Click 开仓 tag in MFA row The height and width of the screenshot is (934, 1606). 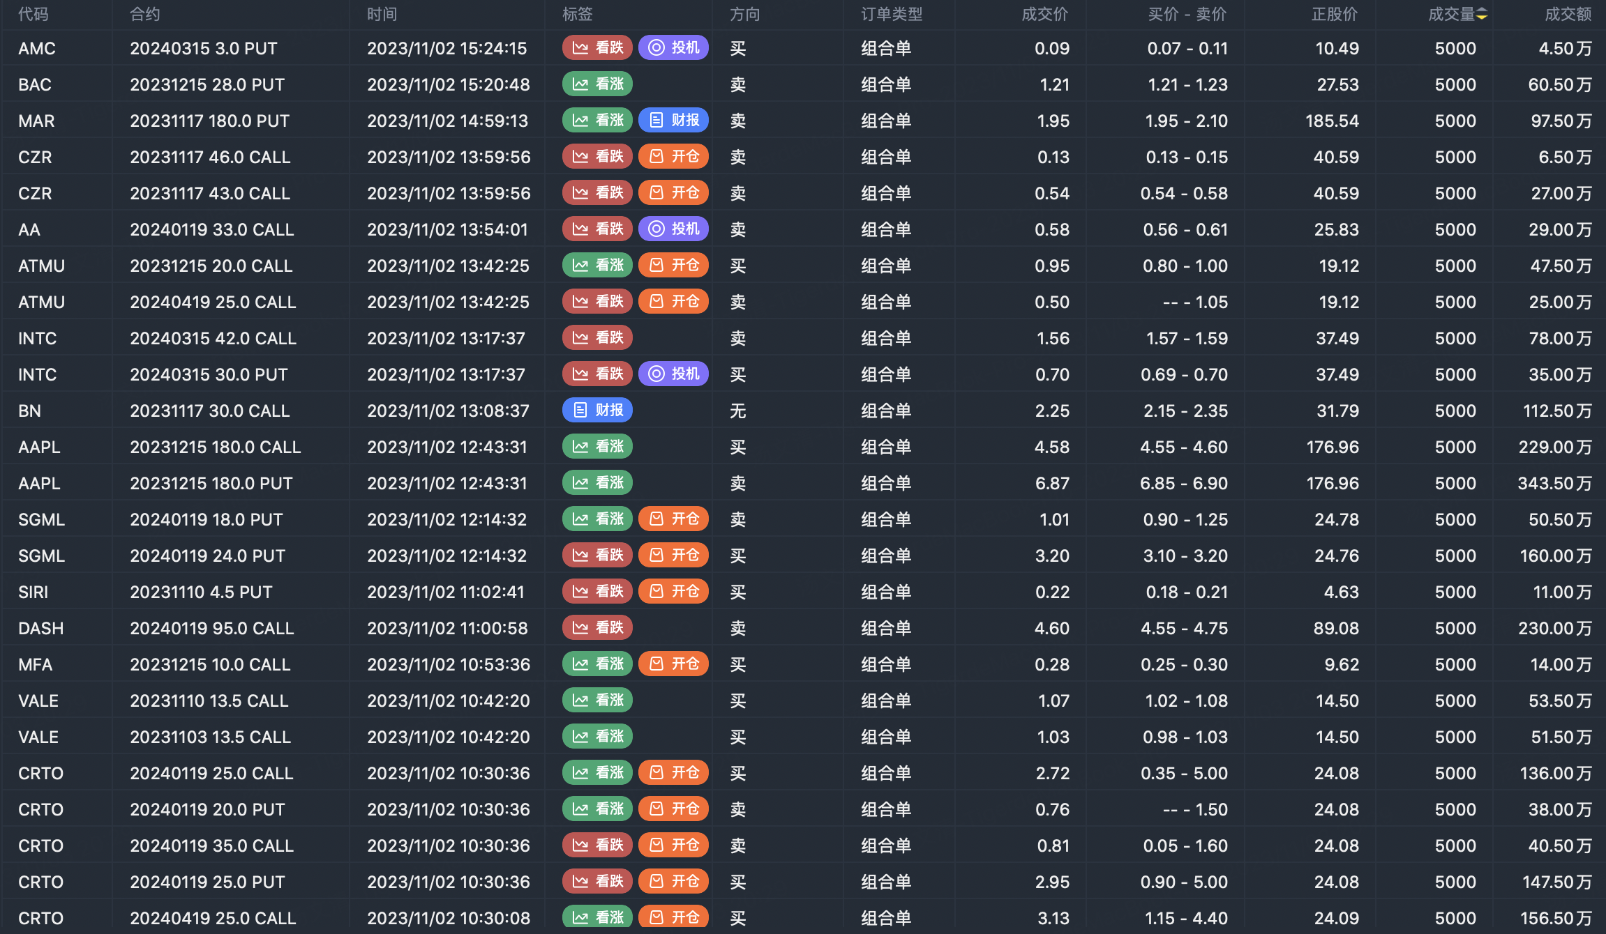point(673,664)
